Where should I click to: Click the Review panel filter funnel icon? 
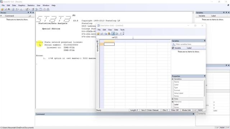click(28, 13)
